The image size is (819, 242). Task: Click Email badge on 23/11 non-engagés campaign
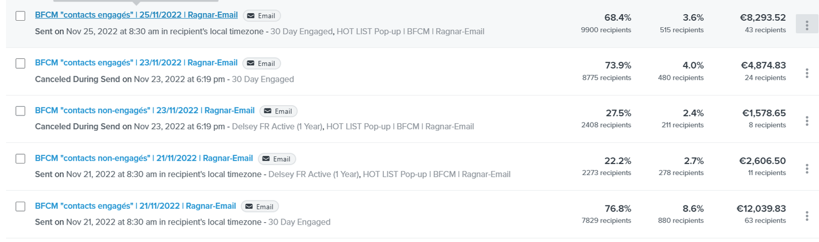(278, 111)
